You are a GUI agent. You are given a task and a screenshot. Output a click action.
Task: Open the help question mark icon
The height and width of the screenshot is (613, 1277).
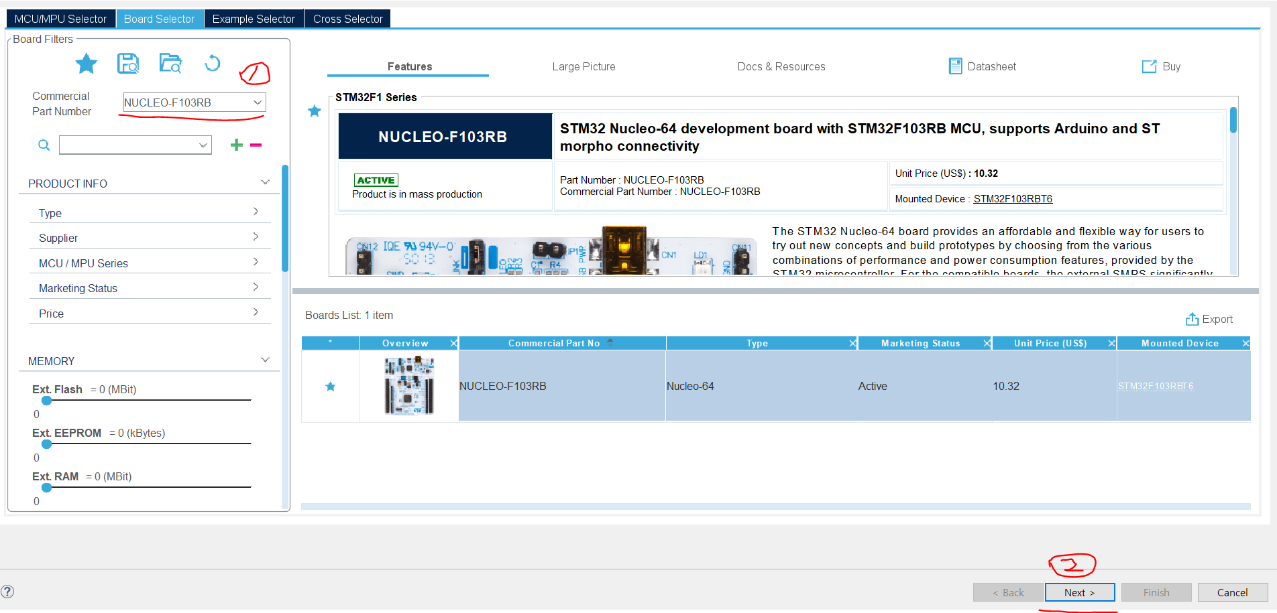[x=7, y=592]
